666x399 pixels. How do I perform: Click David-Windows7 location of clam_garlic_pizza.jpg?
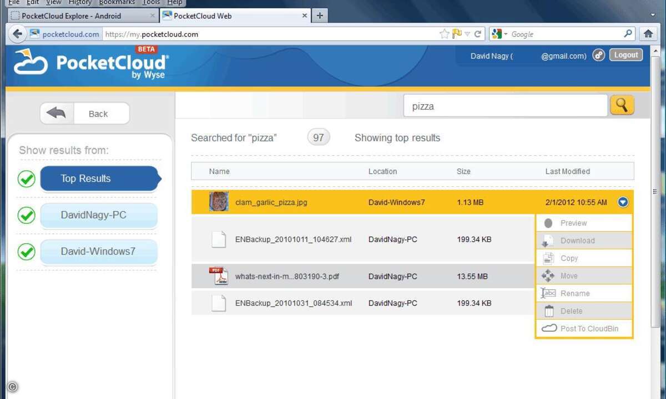[397, 202]
